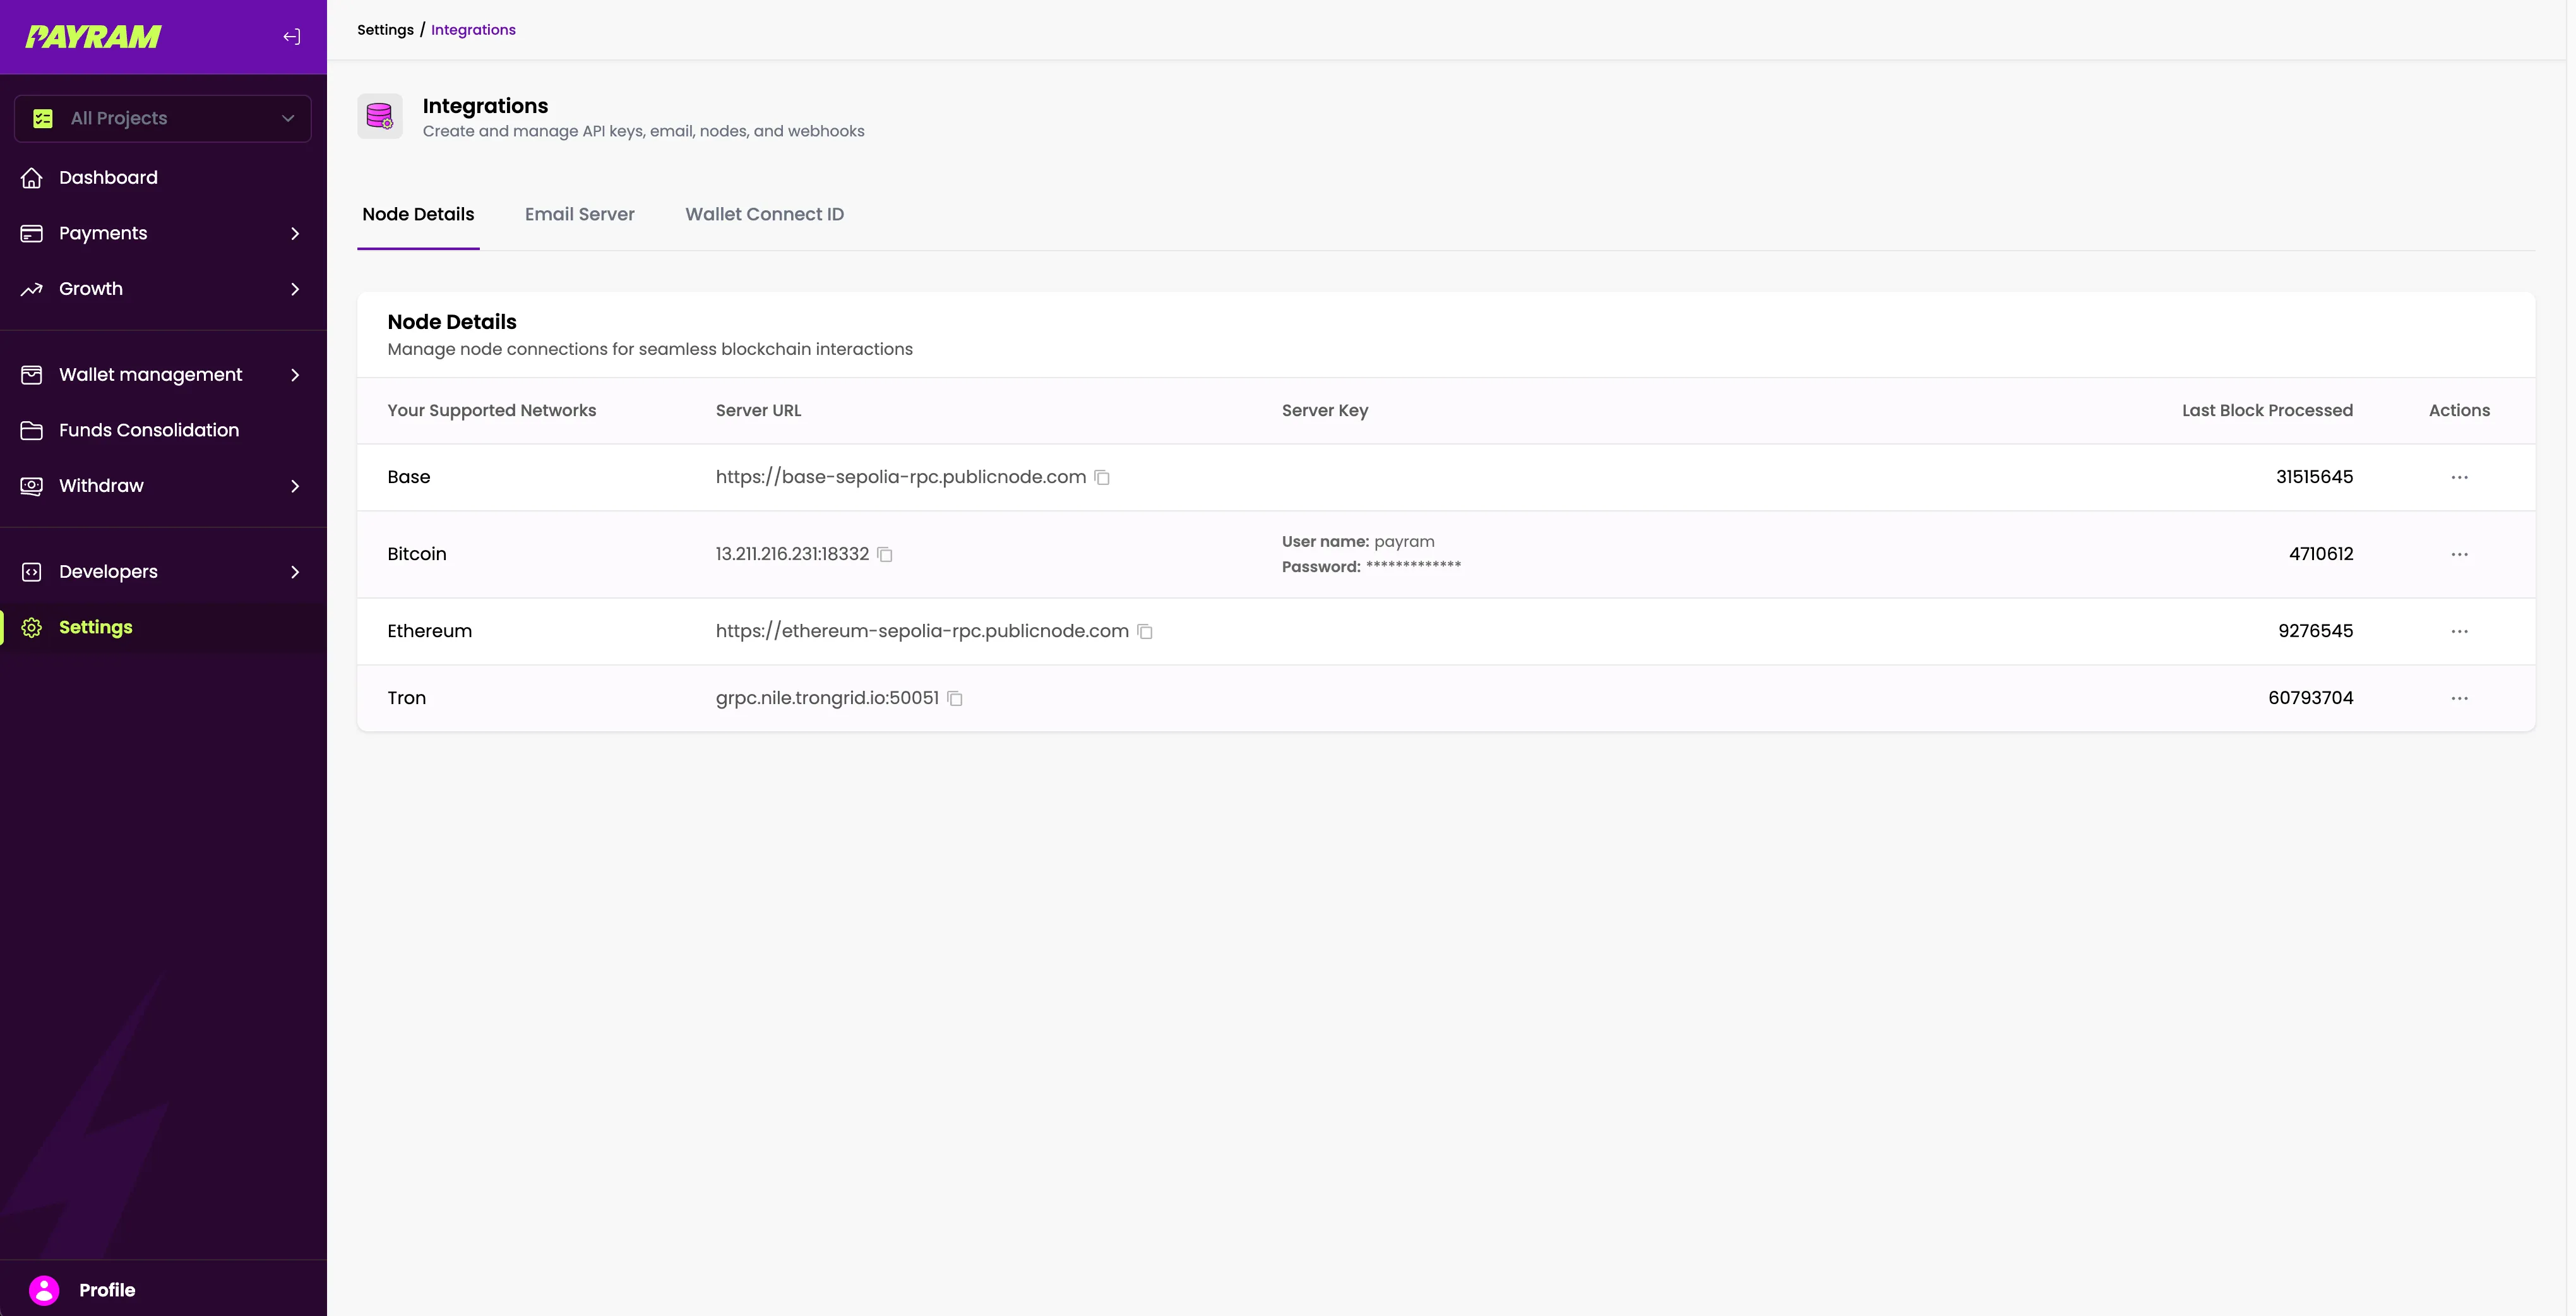Open actions menu for Ethereum row
The width and height of the screenshot is (2576, 1316).
pos(2459,631)
